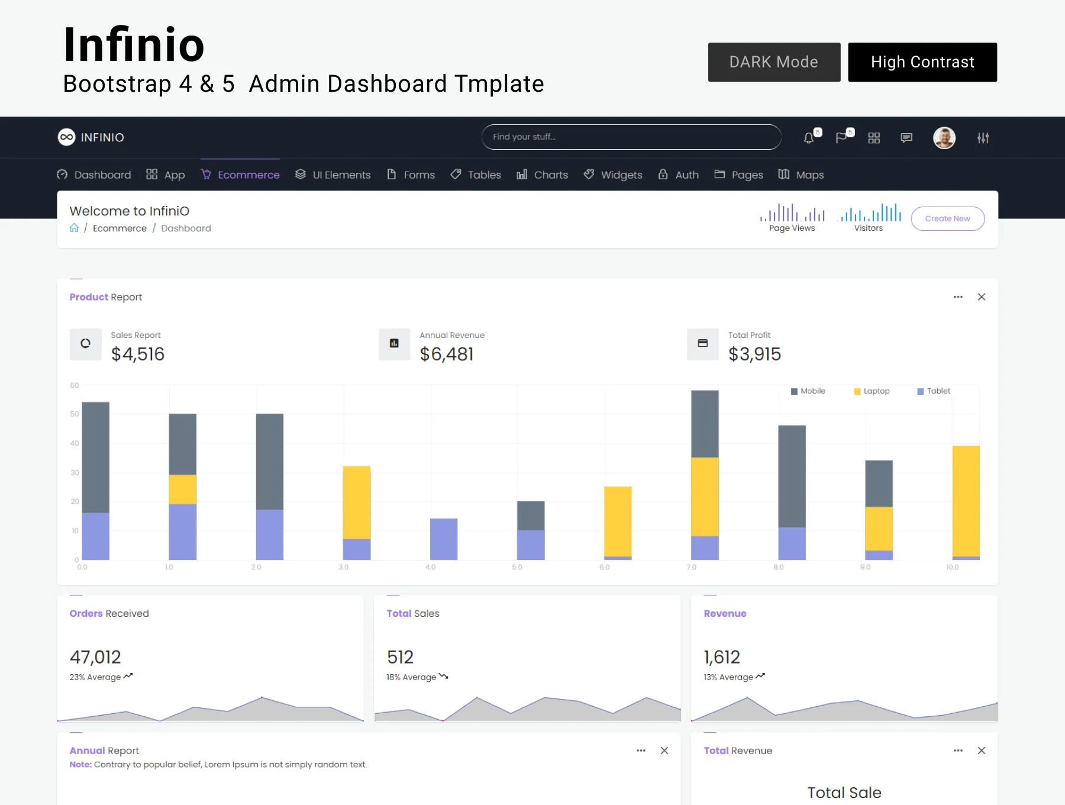This screenshot has height=805, width=1065.
Task: Go to the Dashboard menu
Action: pyautogui.click(x=94, y=175)
